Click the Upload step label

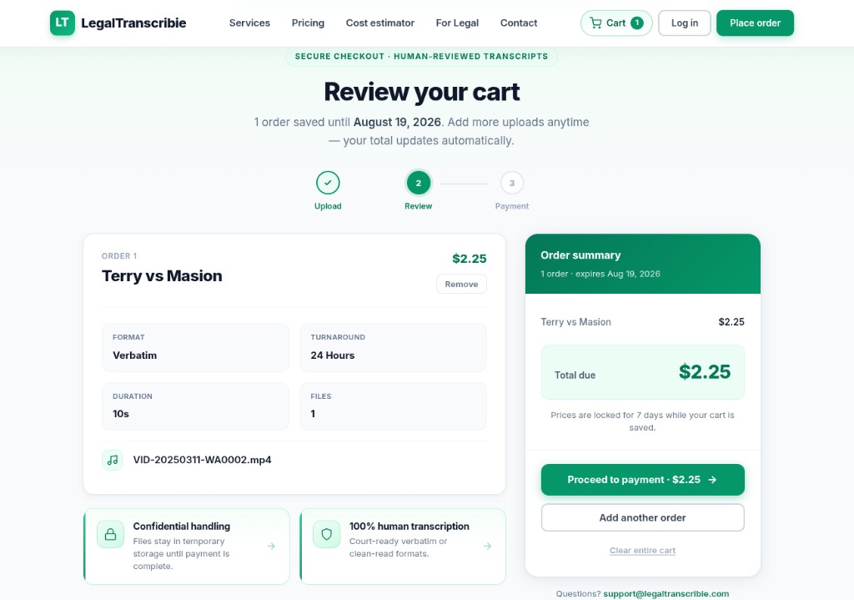coord(328,206)
